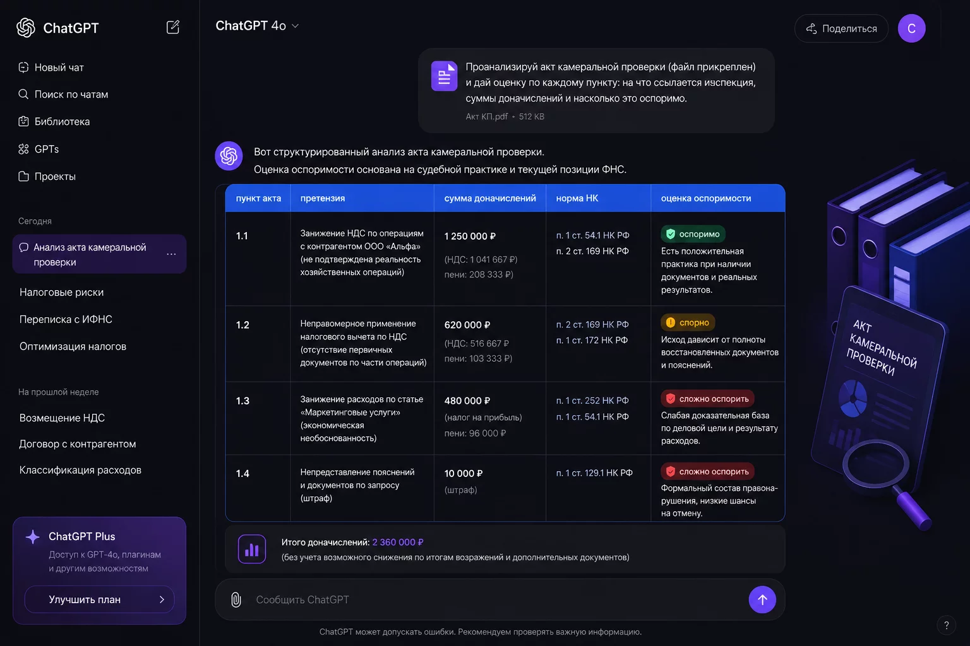Screen dimensions: 970x646
Task: Click сложно оспорить badge in row 1.3
Action: [707, 399]
